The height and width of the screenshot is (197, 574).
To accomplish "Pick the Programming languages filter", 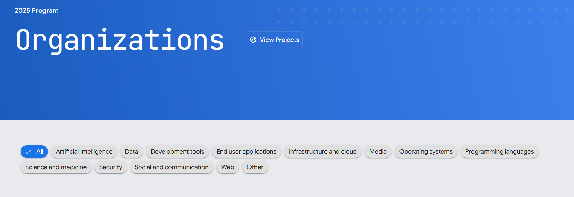I will click(499, 152).
